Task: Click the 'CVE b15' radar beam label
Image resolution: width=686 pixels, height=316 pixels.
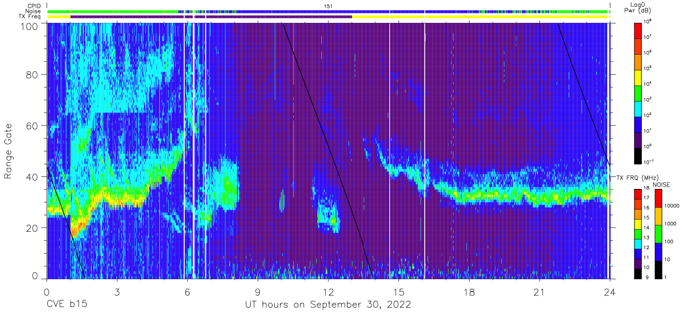Action: coord(67,305)
